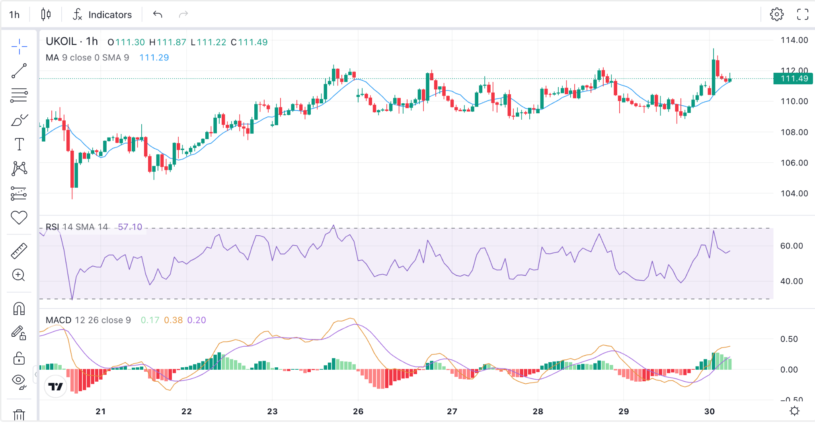Click the MA value 111.29
Screen dimensions: 815x425
154,58
